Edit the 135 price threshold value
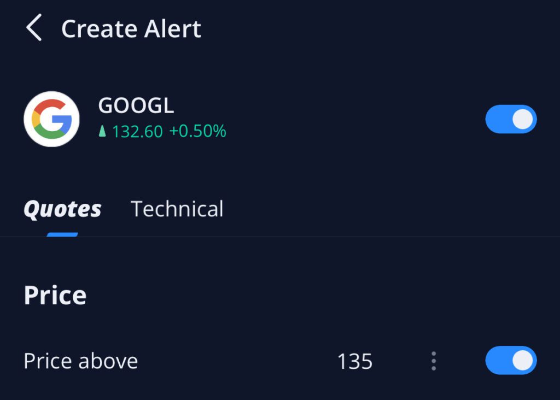Image resolution: width=560 pixels, height=400 pixels. [355, 362]
